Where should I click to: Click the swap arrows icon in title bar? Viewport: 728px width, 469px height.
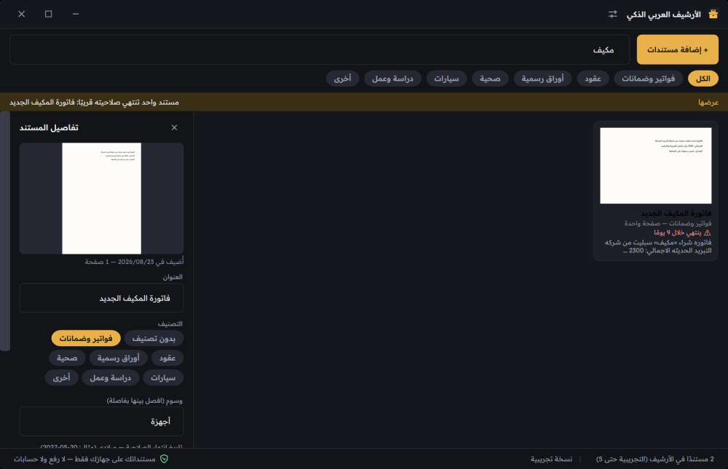point(612,15)
